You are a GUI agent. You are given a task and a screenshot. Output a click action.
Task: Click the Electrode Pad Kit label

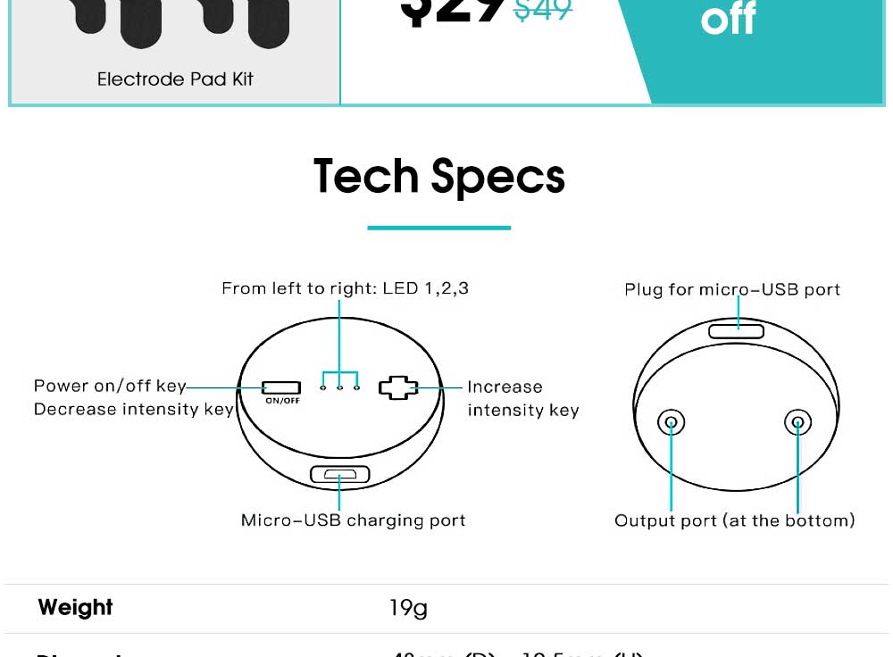coord(175,79)
